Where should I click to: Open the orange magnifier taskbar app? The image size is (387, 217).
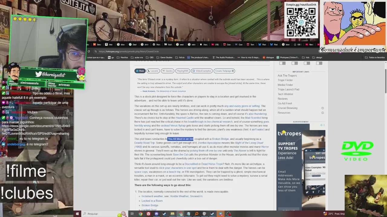click(197, 214)
